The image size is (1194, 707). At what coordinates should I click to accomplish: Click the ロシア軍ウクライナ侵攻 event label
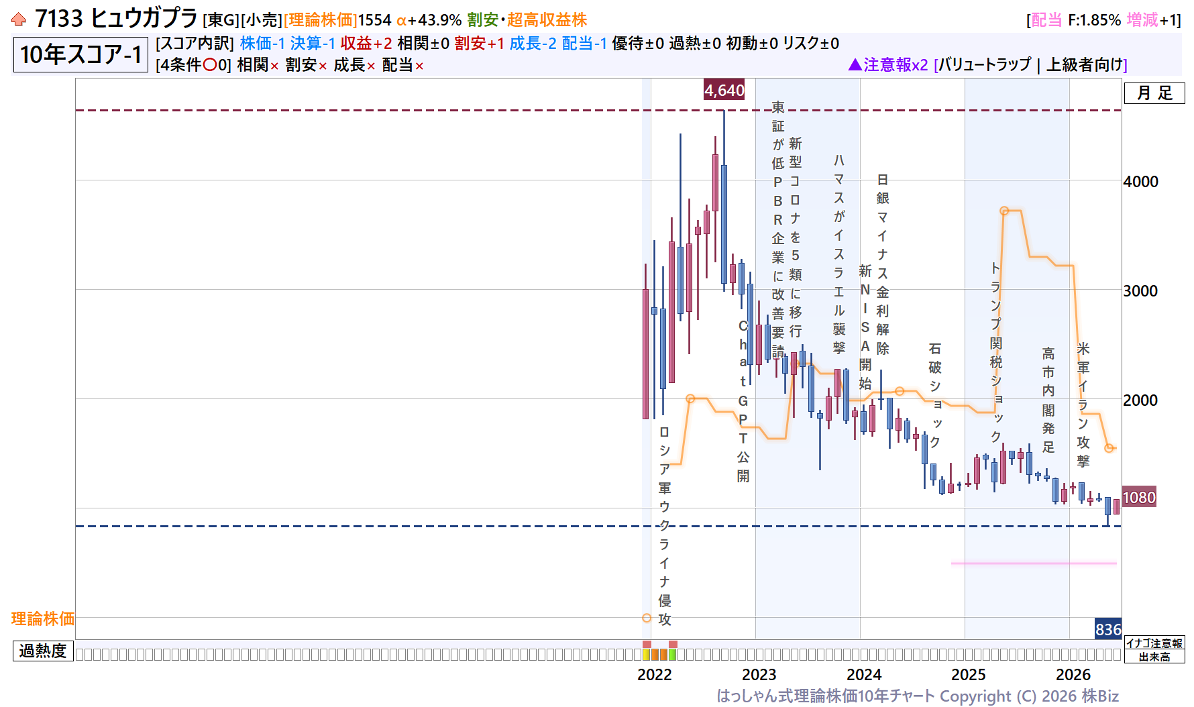click(x=664, y=526)
